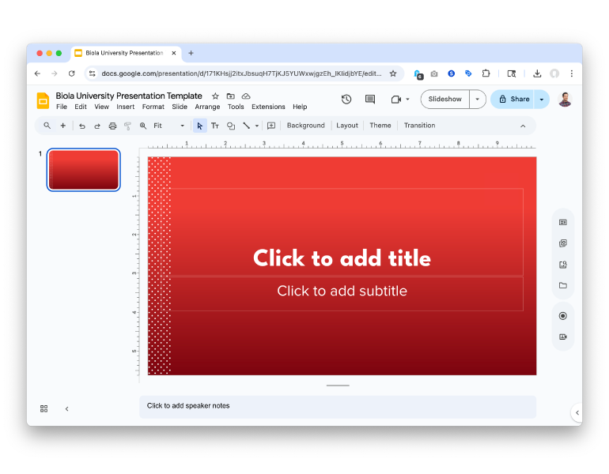Open grid view of slides
This screenshot has height=474, width=609.
(43, 408)
